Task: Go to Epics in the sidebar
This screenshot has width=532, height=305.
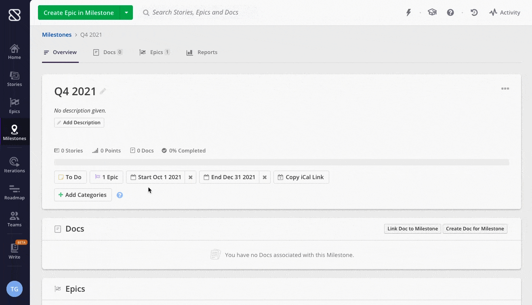Action: click(15, 106)
